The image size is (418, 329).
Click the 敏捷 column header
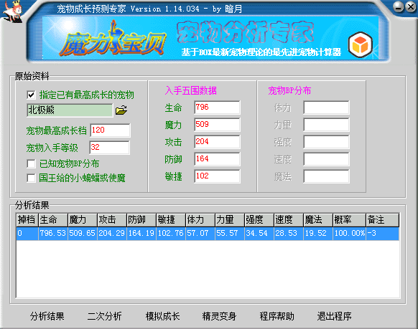point(171,220)
